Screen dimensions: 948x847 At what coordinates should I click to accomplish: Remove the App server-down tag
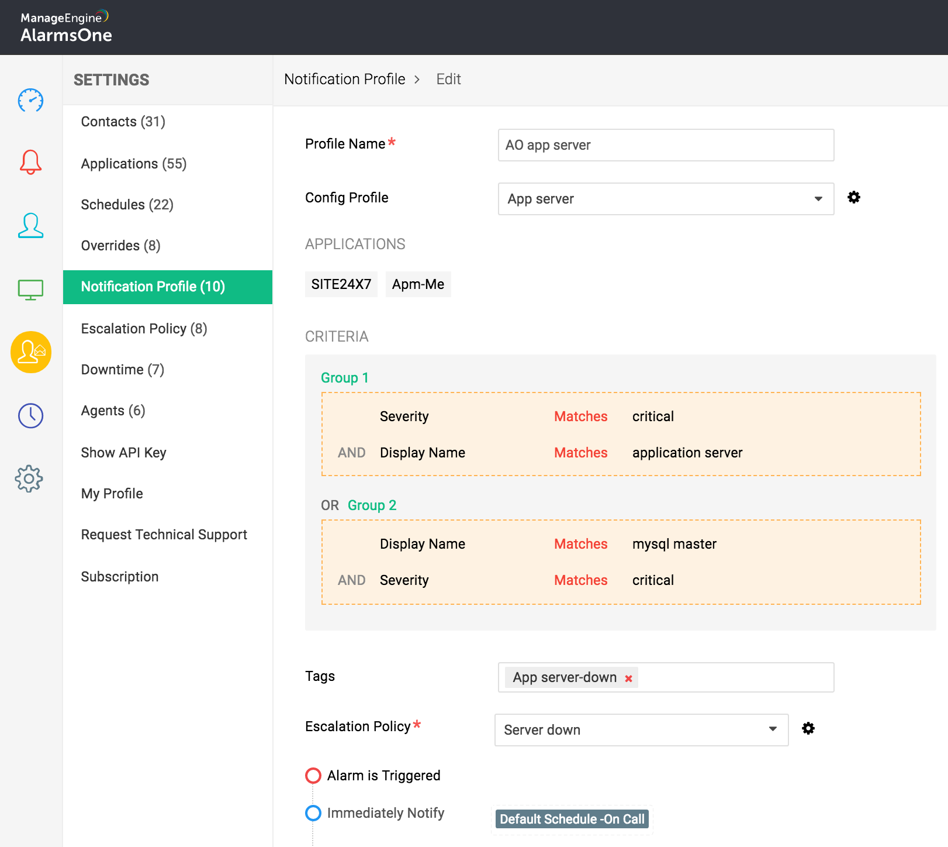pos(628,679)
